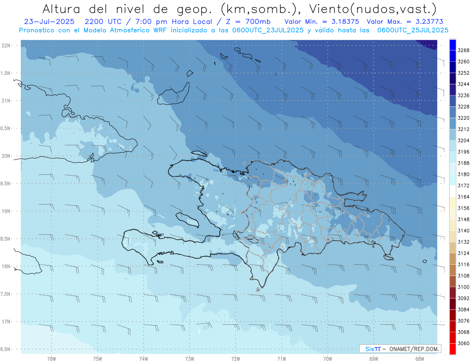Select the "Valor Max. = 3.23773" value
This screenshot has height=364, width=471.
[404, 22]
